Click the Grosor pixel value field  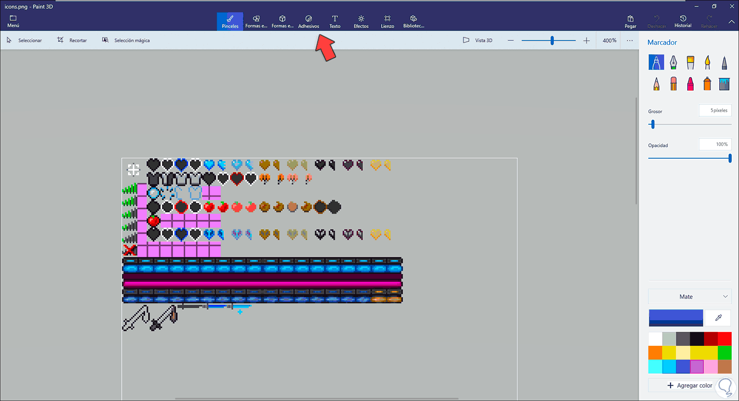click(715, 110)
